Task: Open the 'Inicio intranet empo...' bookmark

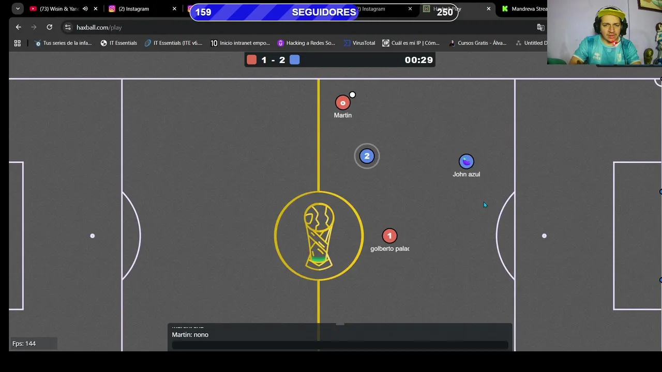Action: (x=240, y=43)
